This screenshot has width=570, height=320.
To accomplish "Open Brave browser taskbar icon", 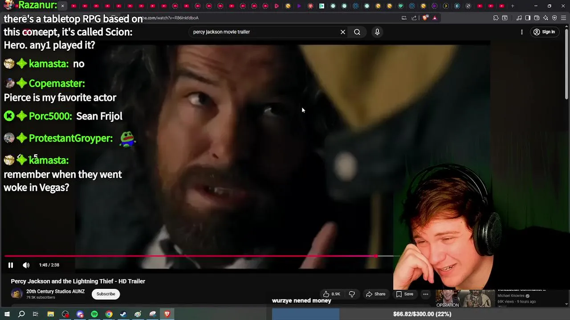I will tap(167, 314).
